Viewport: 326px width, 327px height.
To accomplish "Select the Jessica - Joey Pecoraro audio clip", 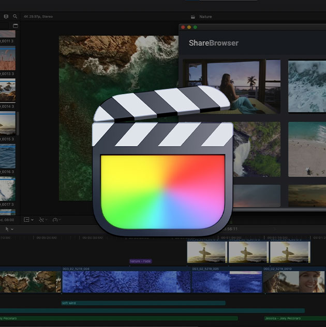I will (295, 318).
